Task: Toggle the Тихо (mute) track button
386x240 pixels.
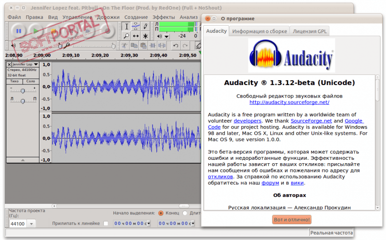Action: point(14,81)
